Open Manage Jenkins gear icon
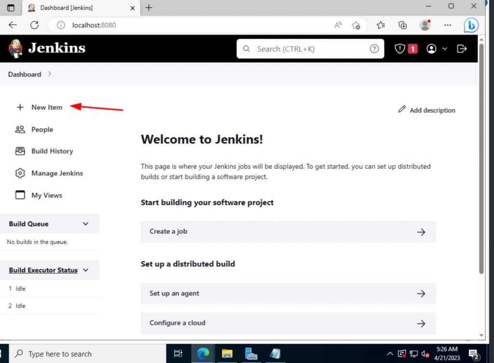 [20, 173]
